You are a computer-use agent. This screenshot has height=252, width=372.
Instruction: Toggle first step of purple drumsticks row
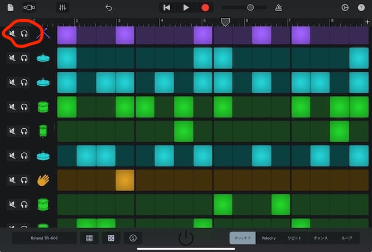click(x=67, y=35)
